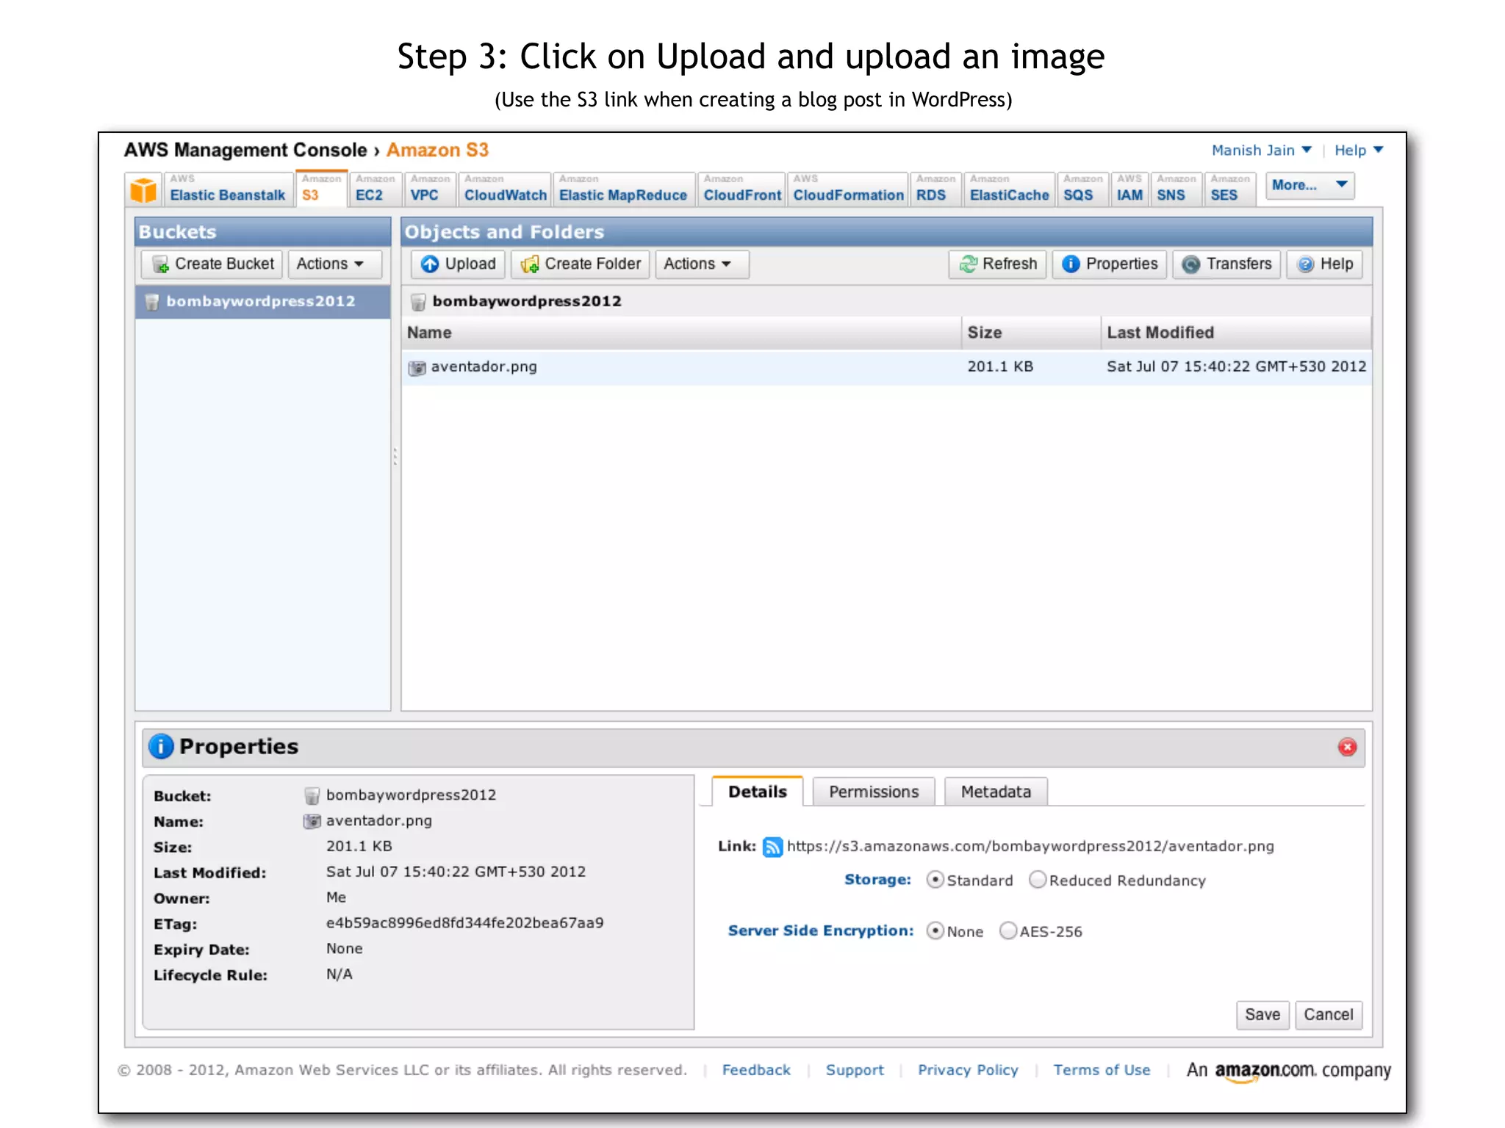1505x1128 pixels.
Task: Click the Support footer link
Action: pos(855,1070)
